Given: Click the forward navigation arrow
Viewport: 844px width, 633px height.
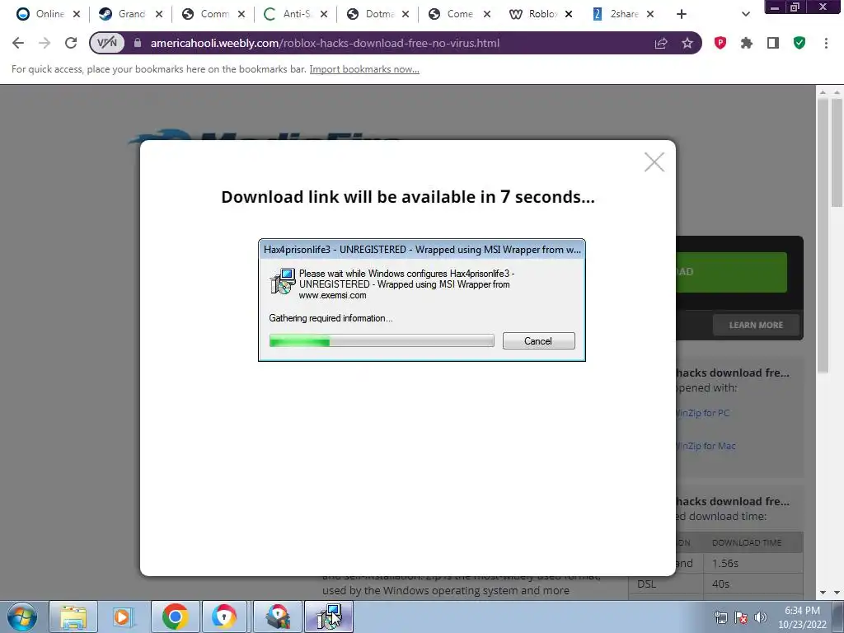Looking at the screenshot, I should [45, 43].
